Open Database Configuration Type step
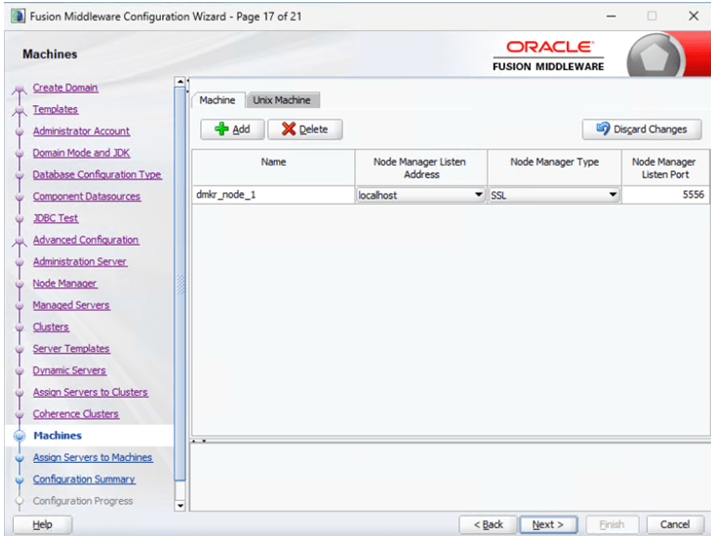This screenshot has width=711, height=536. pos(97,174)
